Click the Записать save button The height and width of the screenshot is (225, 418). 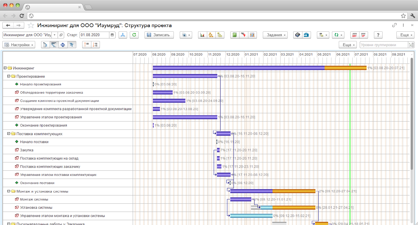159,35
